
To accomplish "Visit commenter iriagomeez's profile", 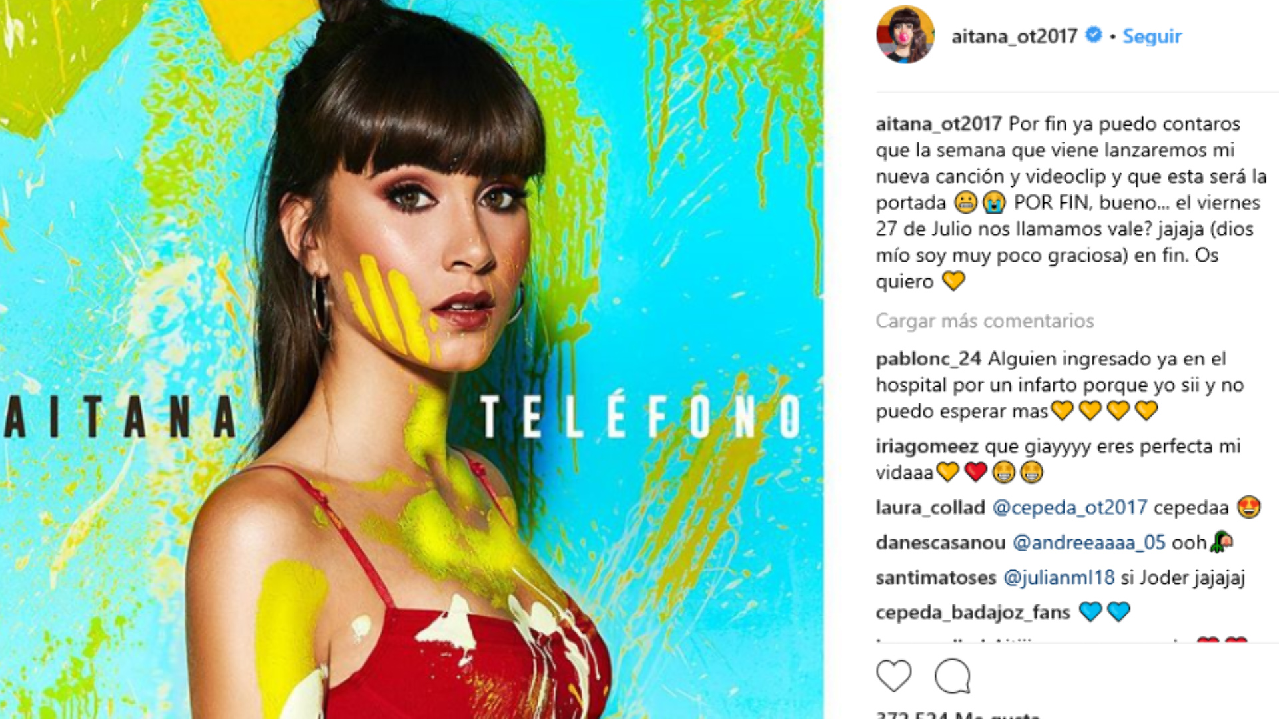I will (927, 446).
